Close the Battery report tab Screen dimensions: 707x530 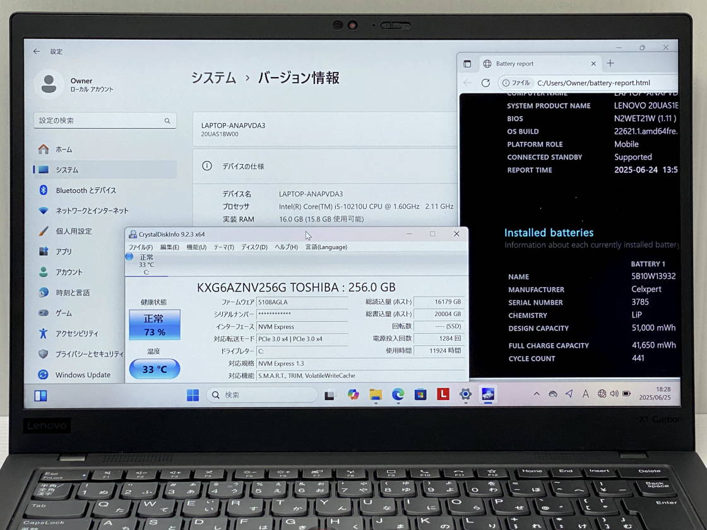[593, 64]
